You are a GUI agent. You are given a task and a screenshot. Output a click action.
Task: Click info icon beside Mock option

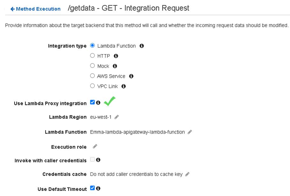(115, 66)
